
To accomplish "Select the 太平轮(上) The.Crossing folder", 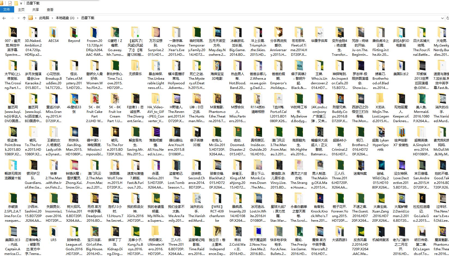I will 13,75.
